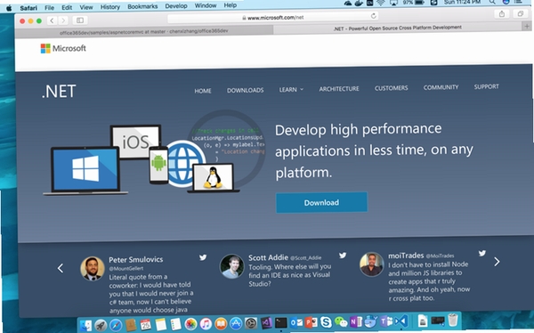Open the History menu
This screenshot has width=534, height=333.
click(110, 7)
